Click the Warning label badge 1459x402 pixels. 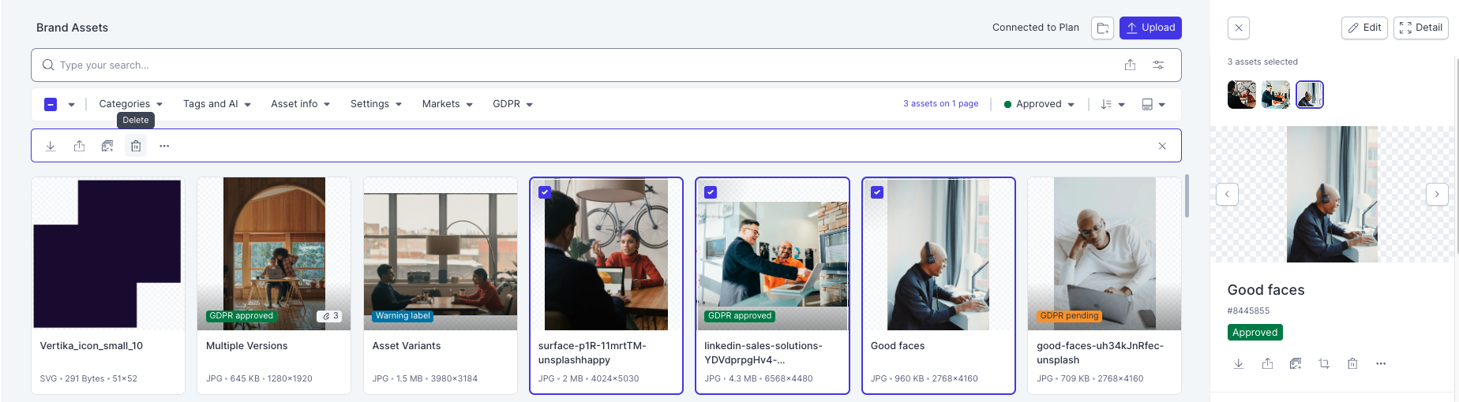point(403,316)
